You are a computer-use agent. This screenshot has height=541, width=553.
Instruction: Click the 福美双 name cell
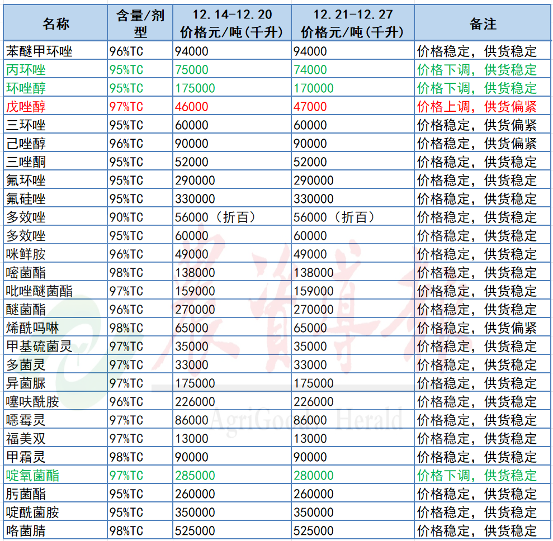(26, 439)
